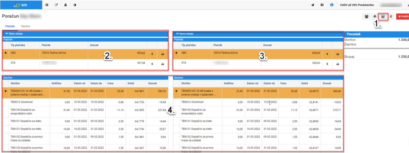Select the Plačniki tab
This screenshot has width=409, height=153.
click(10, 26)
